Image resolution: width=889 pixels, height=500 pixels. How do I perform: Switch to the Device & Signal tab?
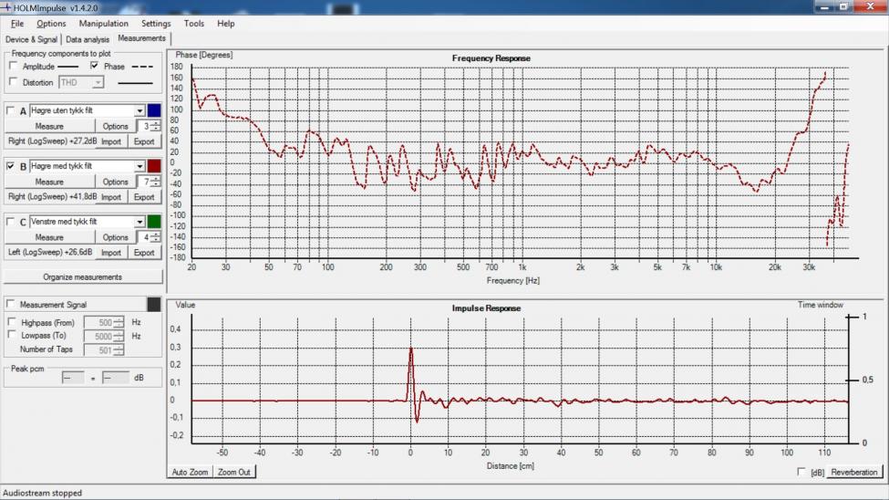tap(31, 39)
